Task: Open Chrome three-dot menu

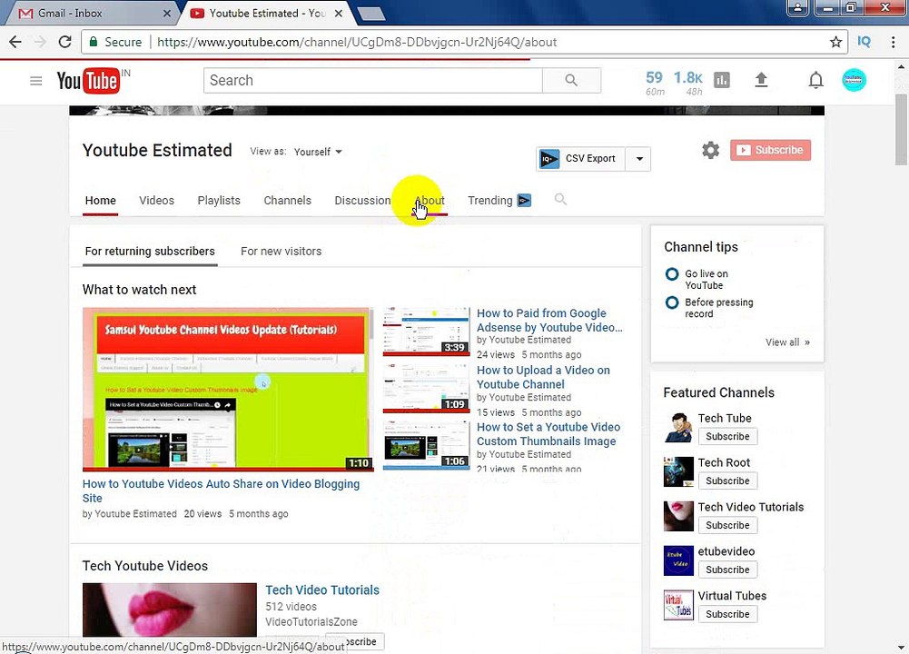Action: 893,42
